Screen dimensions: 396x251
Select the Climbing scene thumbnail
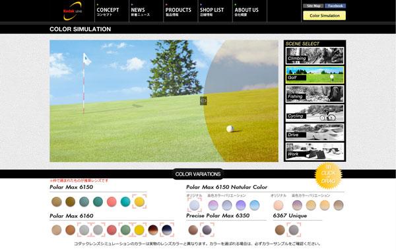(315, 55)
